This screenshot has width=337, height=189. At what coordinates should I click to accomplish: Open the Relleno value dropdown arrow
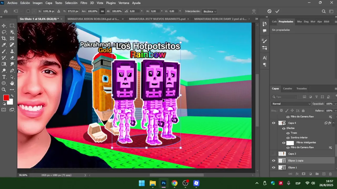coord(335,111)
